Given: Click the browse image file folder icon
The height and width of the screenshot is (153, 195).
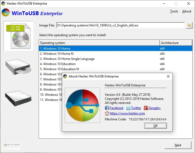Looking at the screenshot, I should coord(189,25).
